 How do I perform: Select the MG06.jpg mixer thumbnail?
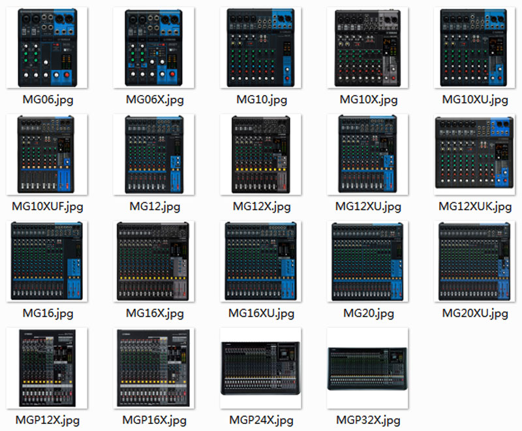pyautogui.click(x=47, y=48)
